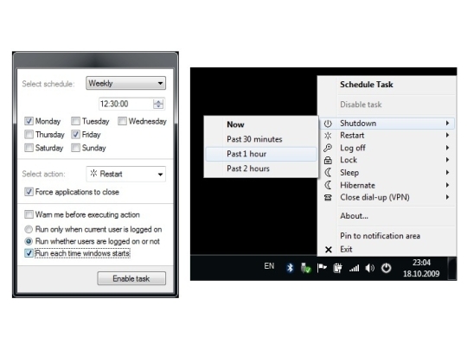Click the Close dial-up telephone icon

pyautogui.click(x=328, y=197)
